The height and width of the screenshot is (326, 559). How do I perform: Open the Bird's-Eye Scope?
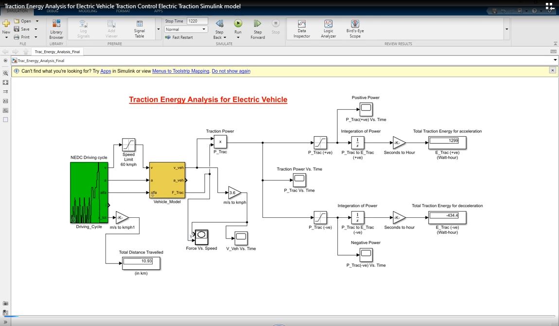coord(355,28)
